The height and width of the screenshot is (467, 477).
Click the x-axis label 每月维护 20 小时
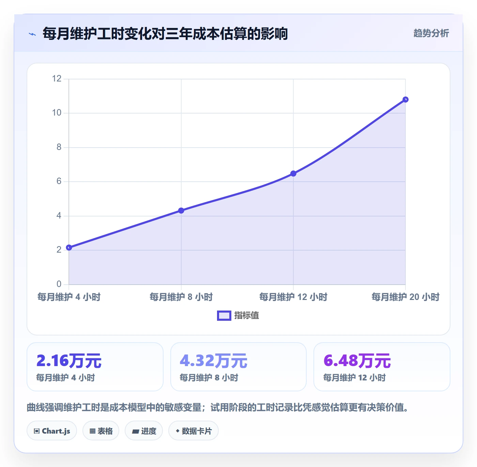(405, 297)
